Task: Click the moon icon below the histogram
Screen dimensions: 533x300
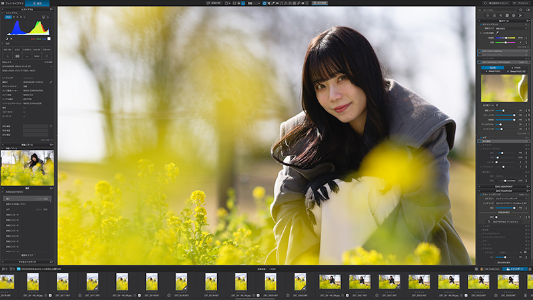Action: [x=7, y=39]
